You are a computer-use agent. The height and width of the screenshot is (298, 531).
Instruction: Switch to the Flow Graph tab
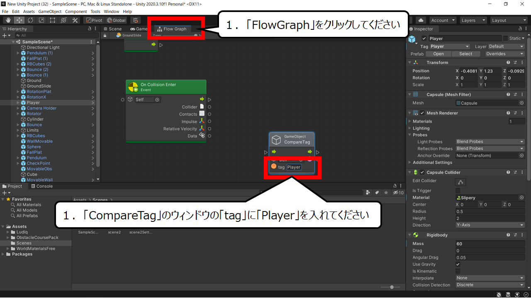tap(172, 29)
